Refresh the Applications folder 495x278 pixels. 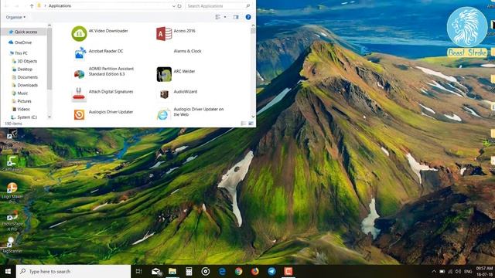[x=179, y=6]
